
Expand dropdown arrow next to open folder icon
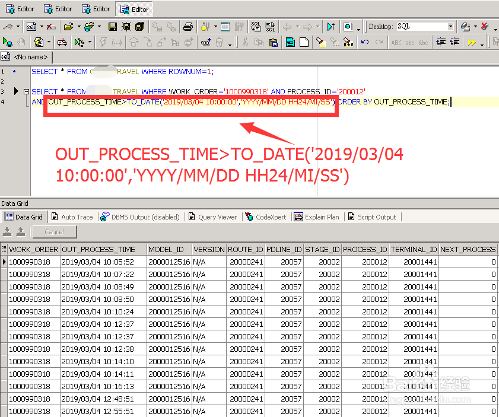[78, 27]
